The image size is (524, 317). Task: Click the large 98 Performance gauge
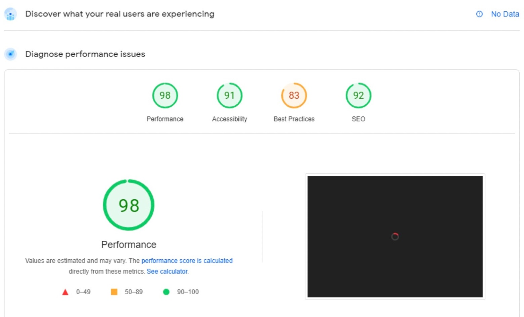tap(129, 205)
